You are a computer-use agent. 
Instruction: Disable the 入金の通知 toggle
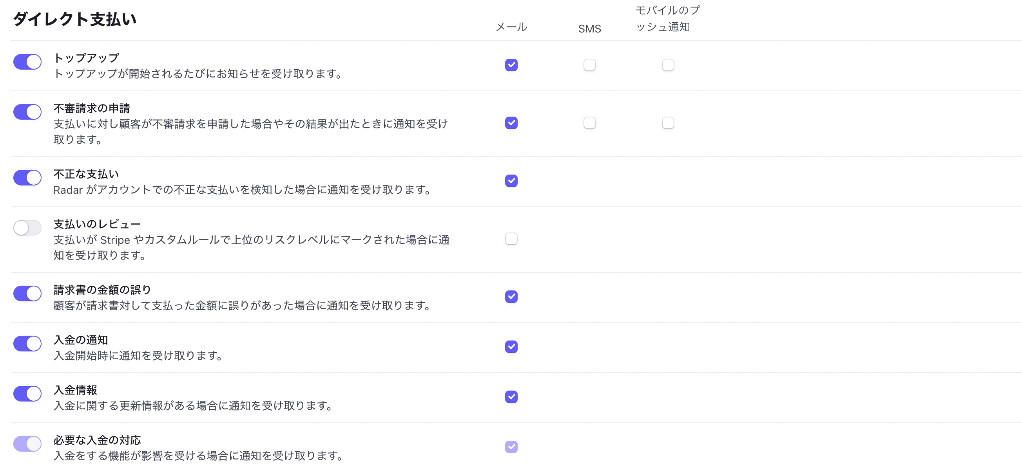point(27,344)
